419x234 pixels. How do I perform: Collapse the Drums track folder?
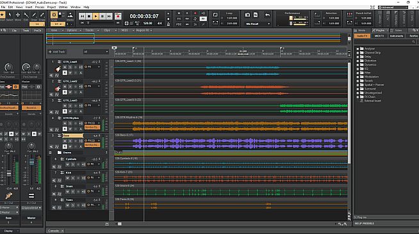coord(50,153)
